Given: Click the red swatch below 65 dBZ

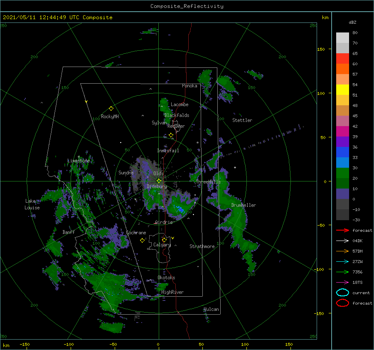Looking at the screenshot, I should tap(342, 58).
